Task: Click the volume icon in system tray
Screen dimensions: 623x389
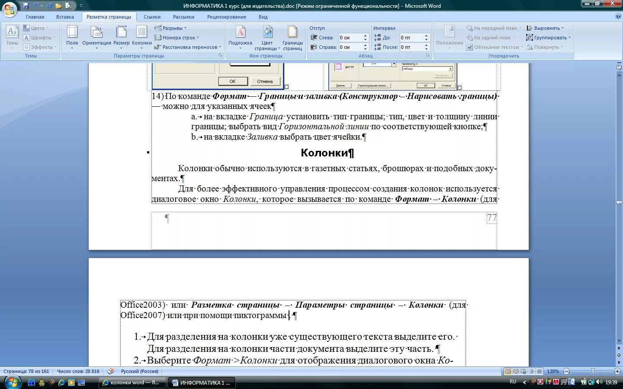Action: click(x=599, y=382)
